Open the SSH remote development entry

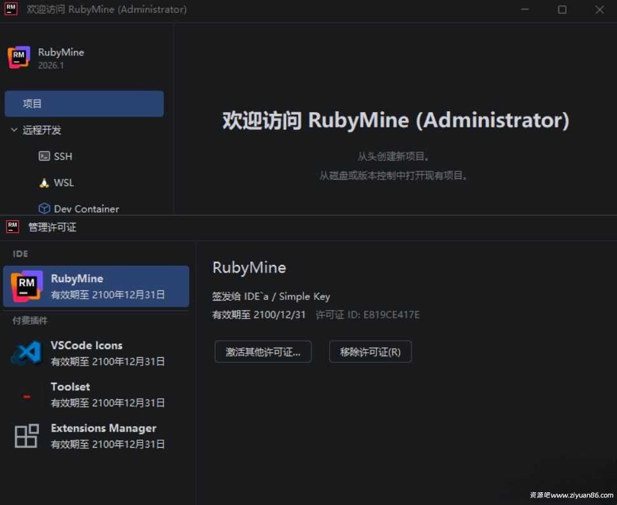[x=63, y=156]
